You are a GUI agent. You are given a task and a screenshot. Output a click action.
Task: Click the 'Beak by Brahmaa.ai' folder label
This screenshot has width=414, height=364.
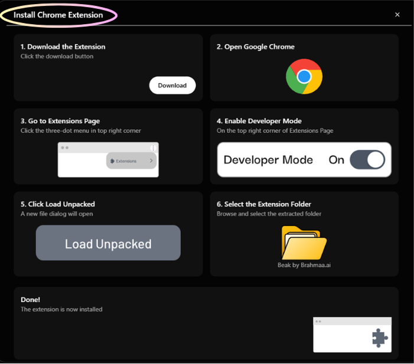click(x=304, y=265)
